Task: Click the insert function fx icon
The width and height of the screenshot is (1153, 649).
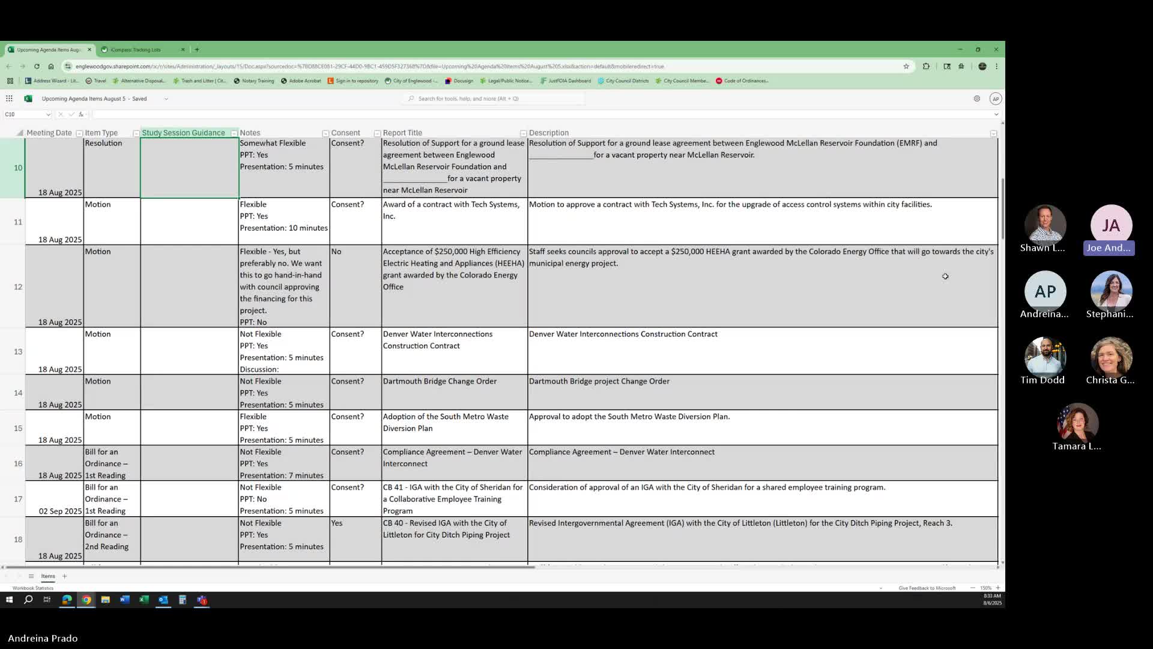Action: [81, 114]
